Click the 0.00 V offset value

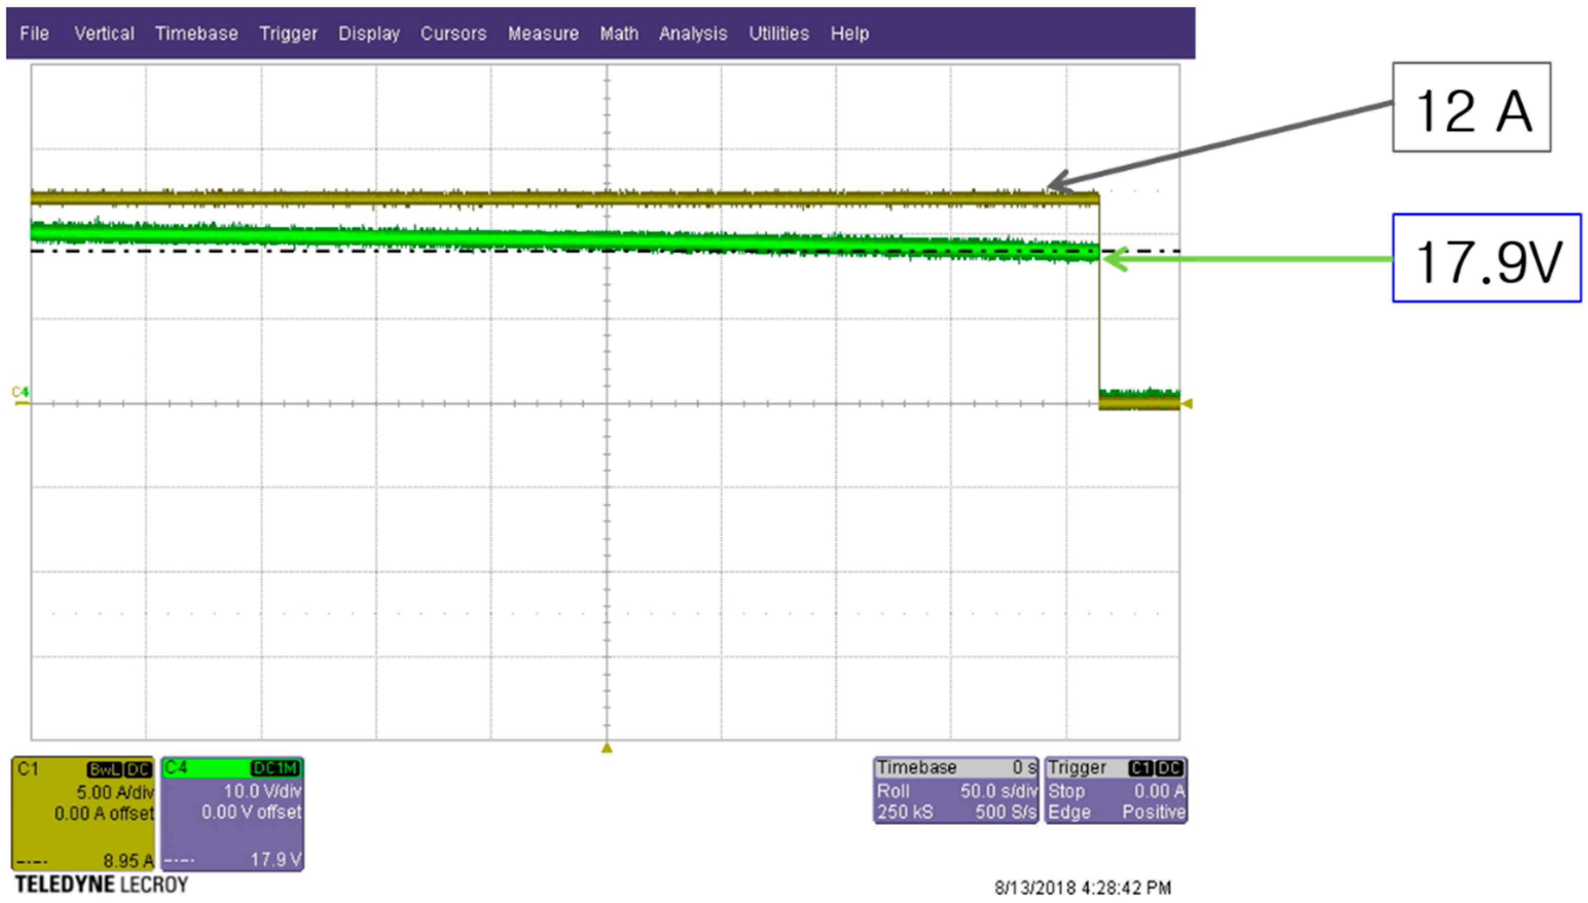251,812
